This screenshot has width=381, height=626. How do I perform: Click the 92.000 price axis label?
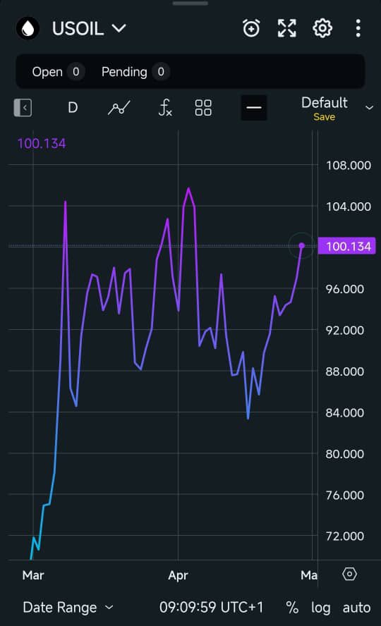(344, 330)
